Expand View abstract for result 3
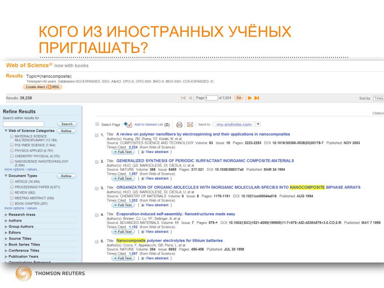The image size is (384, 288). [155, 205]
